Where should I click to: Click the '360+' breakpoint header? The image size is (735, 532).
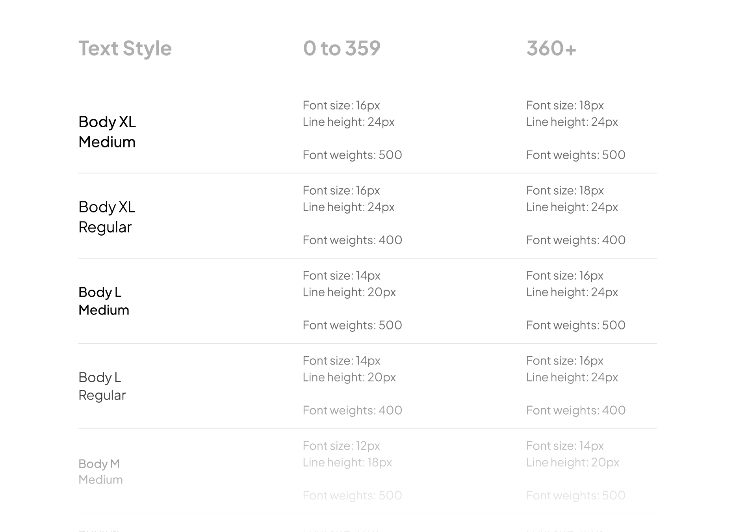(551, 48)
